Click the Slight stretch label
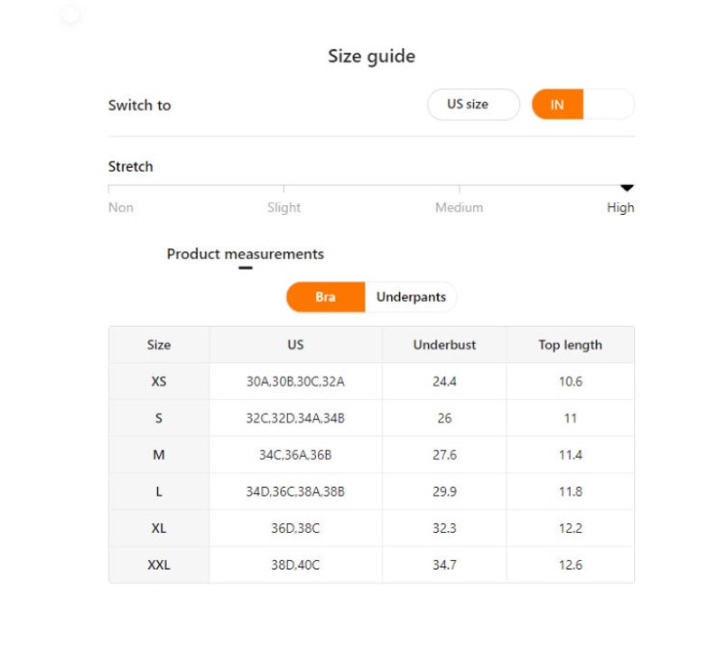The image size is (717, 662). point(284,208)
